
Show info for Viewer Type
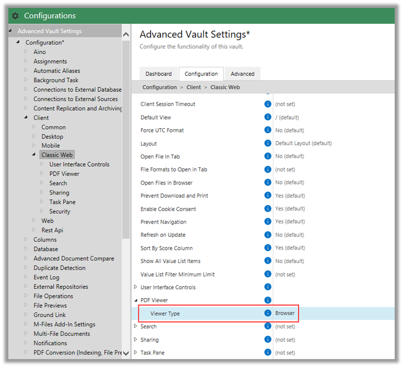[x=267, y=313]
